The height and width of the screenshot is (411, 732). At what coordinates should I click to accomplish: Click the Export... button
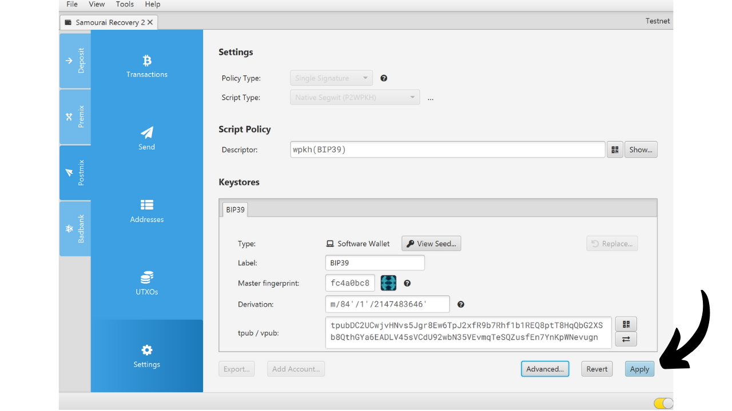coord(237,369)
